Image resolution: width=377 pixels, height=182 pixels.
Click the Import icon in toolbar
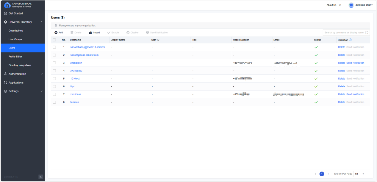pos(90,33)
